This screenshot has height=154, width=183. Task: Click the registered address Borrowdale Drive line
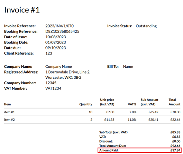68,72
